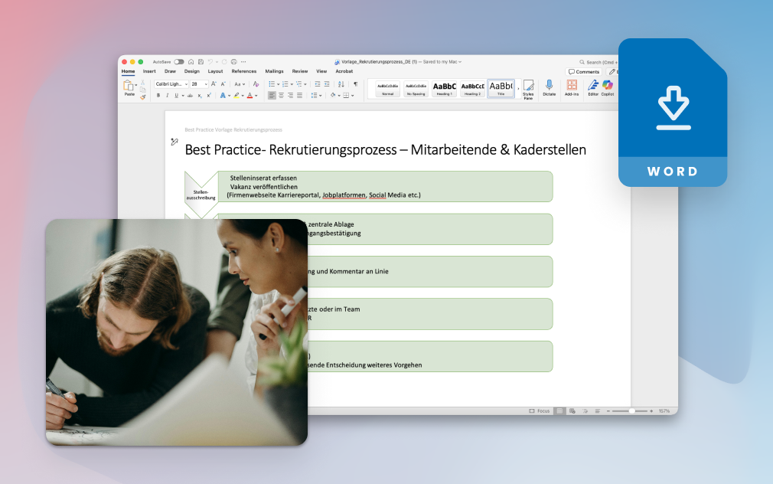The width and height of the screenshot is (773, 484).
Task: Open the Editor tool
Action: tap(593, 88)
